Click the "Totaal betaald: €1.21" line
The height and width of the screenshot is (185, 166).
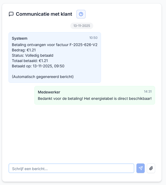[x=30, y=61]
